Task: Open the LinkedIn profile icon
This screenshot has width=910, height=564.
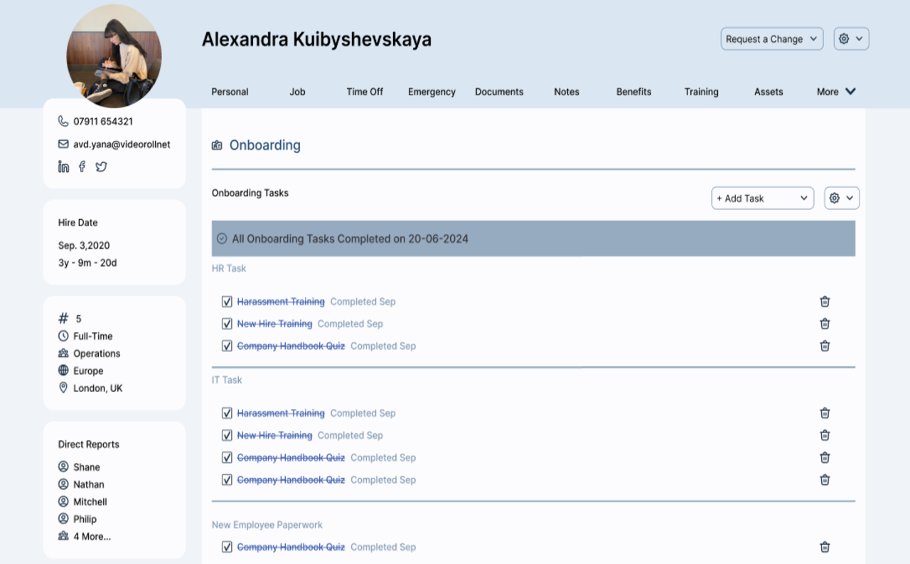Action: (64, 166)
